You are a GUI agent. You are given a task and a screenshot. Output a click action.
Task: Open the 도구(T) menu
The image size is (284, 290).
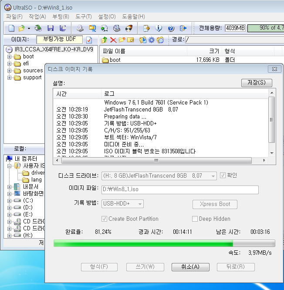(84, 17)
